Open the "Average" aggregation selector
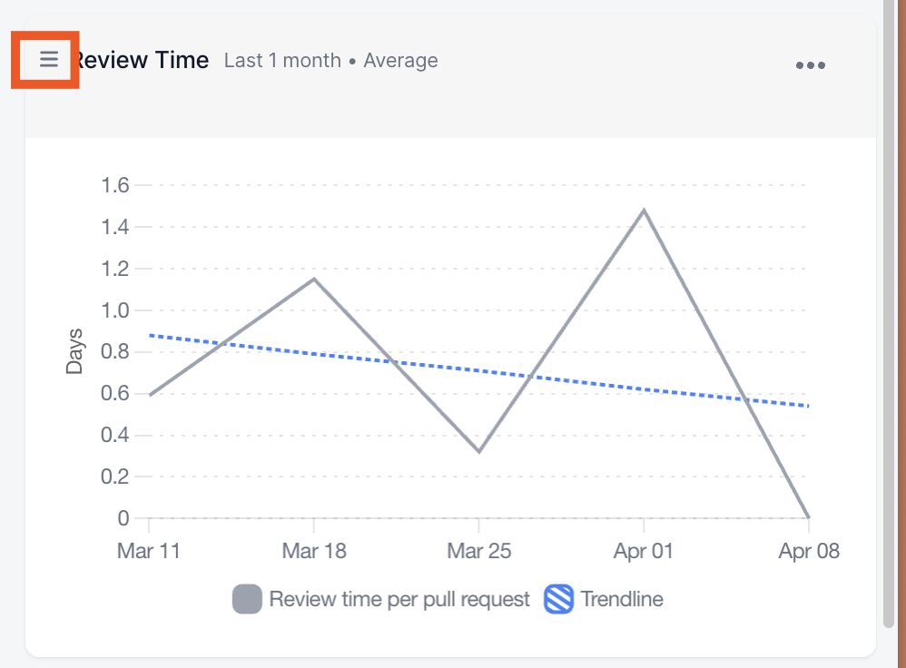Screen dimensions: 906x668 coord(400,61)
